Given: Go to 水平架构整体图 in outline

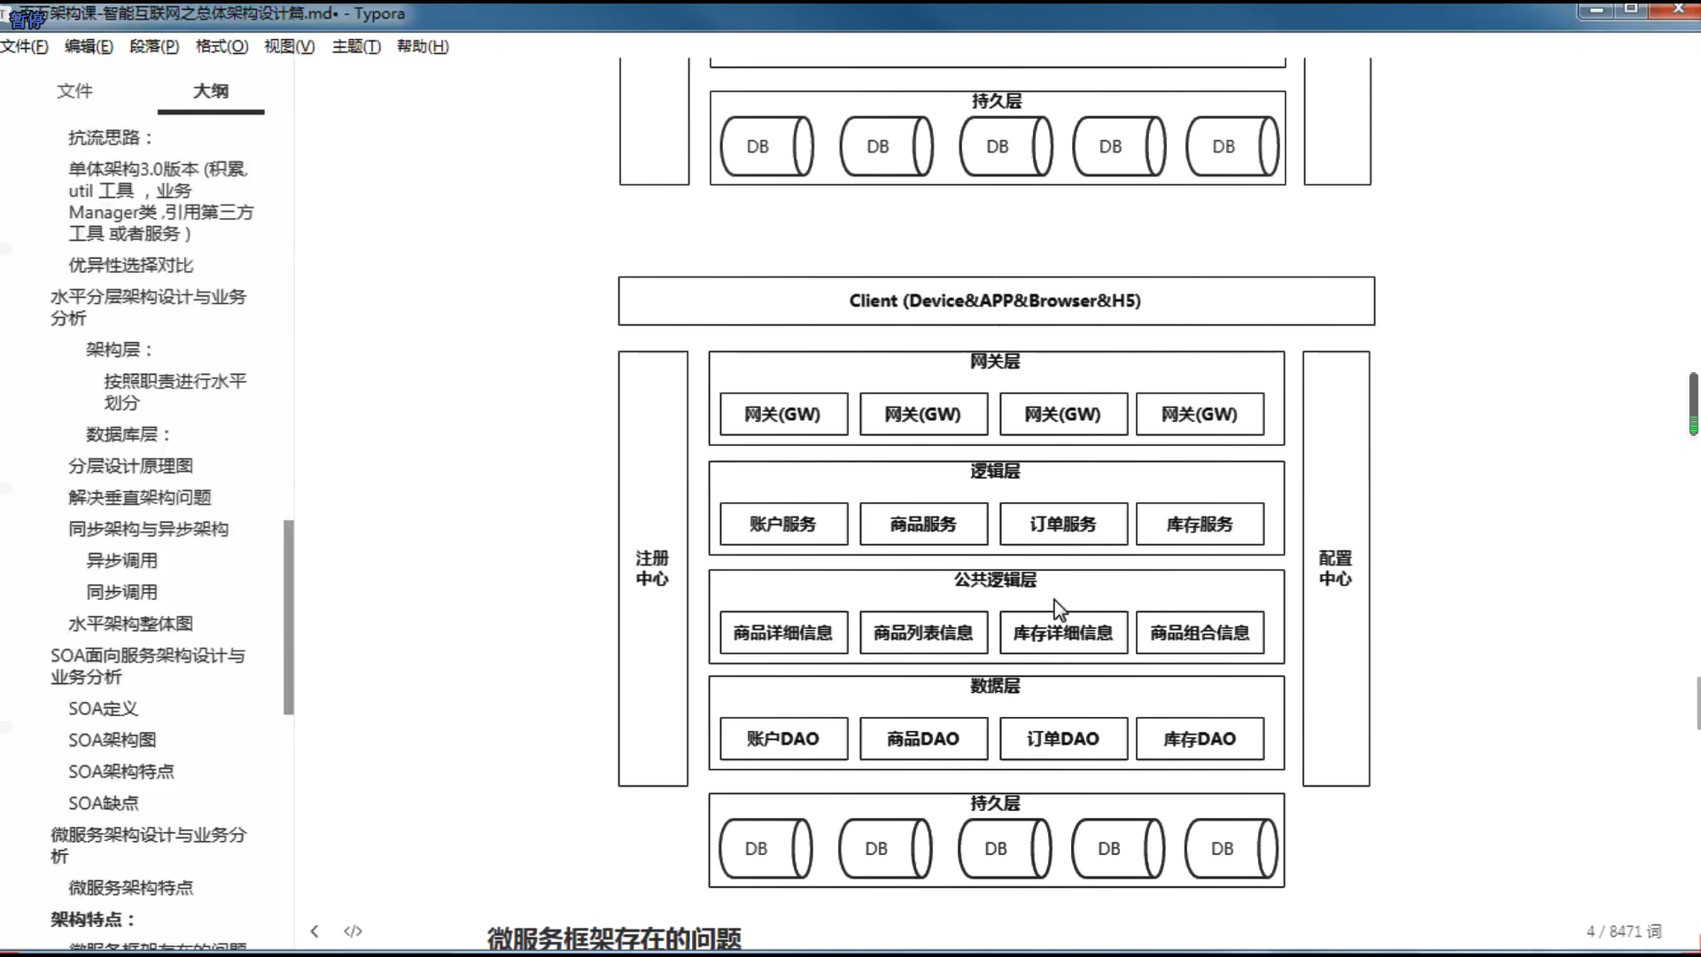Looking at the screenshot, I should 130,624.
